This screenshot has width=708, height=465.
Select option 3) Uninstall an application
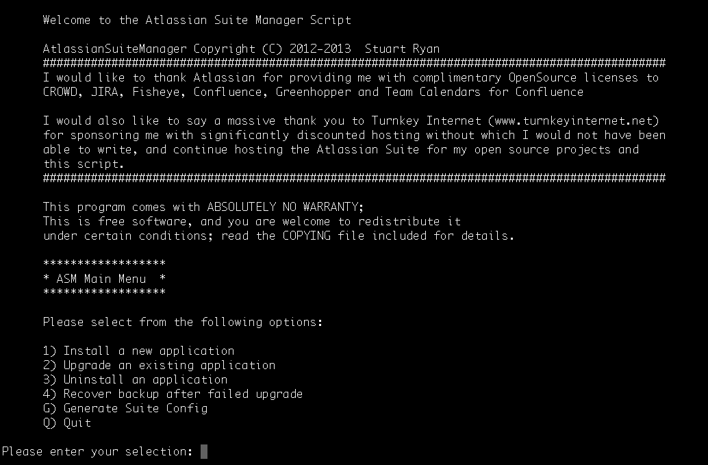(x=135, y=380)
